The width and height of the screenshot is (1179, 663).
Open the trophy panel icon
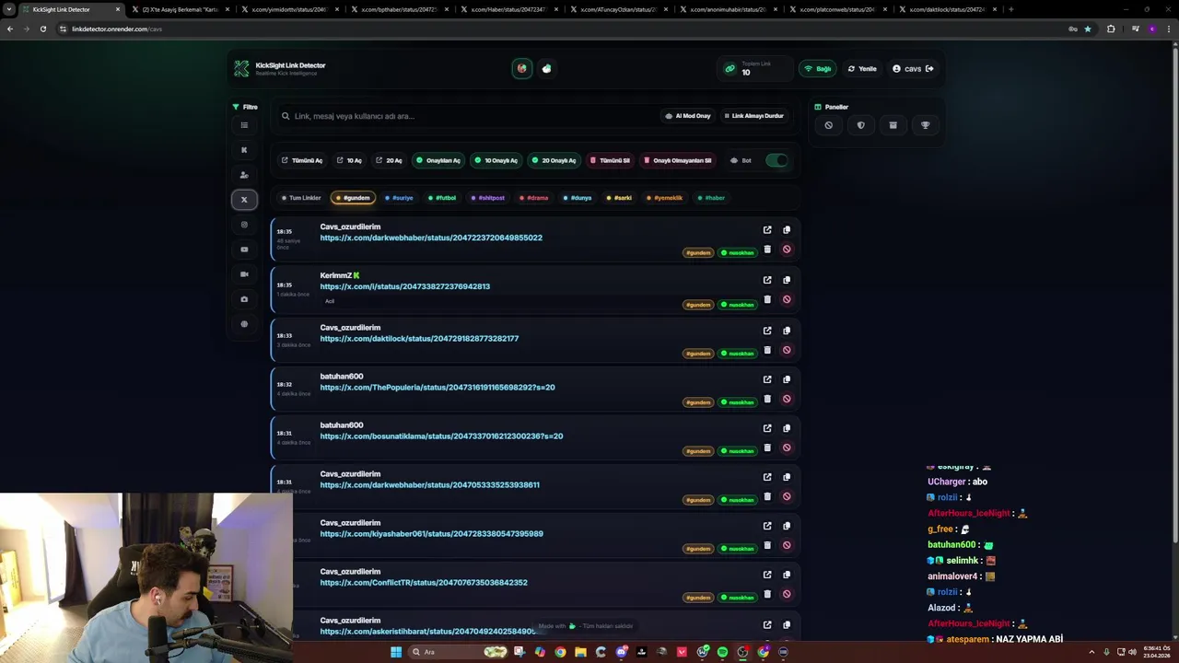925,125
